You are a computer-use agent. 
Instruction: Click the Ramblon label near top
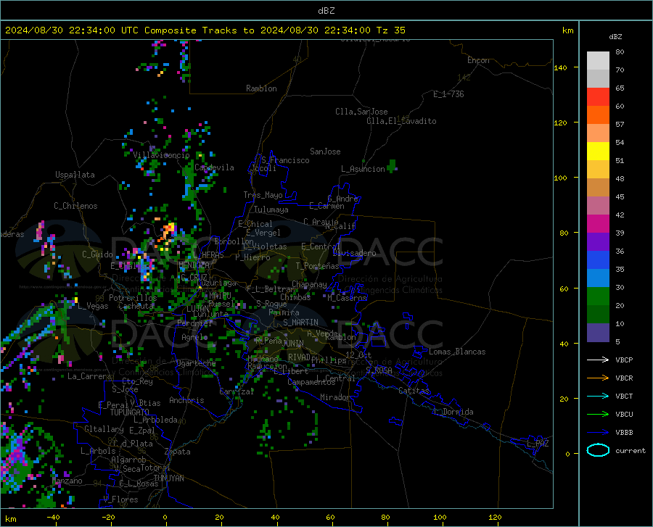pos(261,88)
